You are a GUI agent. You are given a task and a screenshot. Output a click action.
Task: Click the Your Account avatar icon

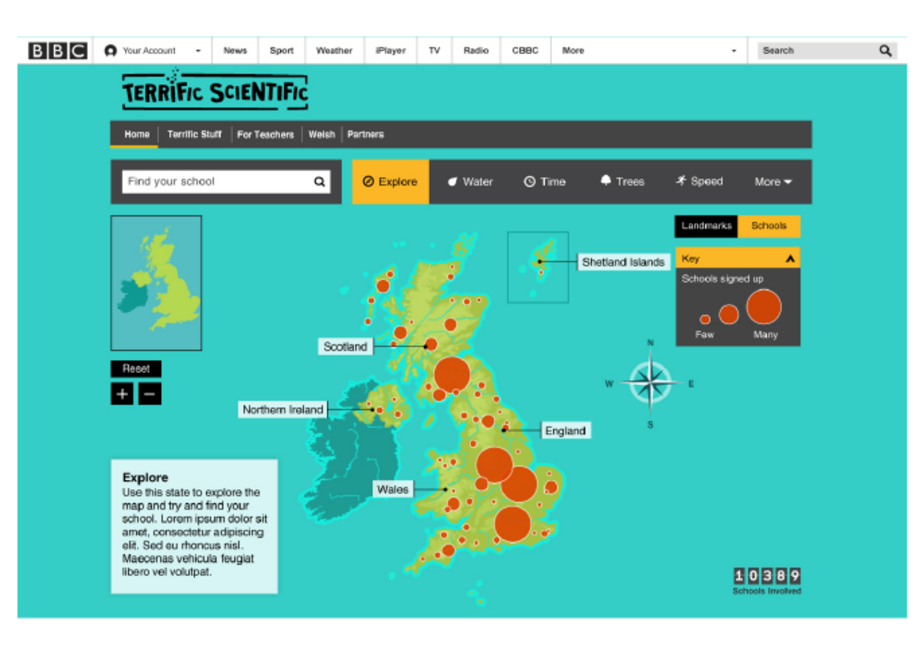(x=110, y=51)
